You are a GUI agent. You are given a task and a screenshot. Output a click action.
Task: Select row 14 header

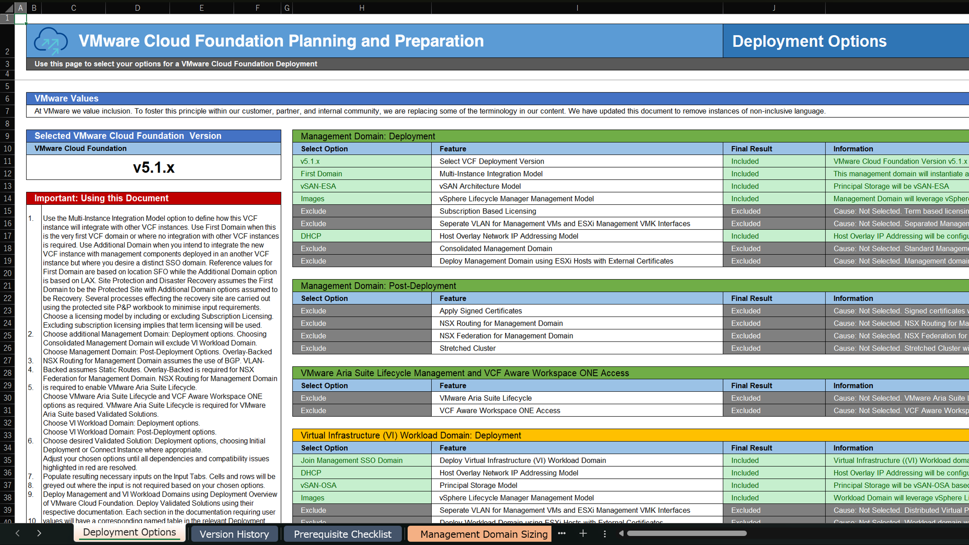[x=7, y=198]
